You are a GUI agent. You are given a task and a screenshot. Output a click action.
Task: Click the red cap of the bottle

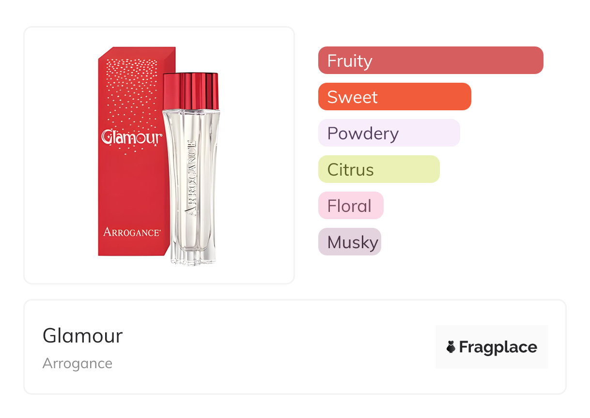tap(191, 91)
